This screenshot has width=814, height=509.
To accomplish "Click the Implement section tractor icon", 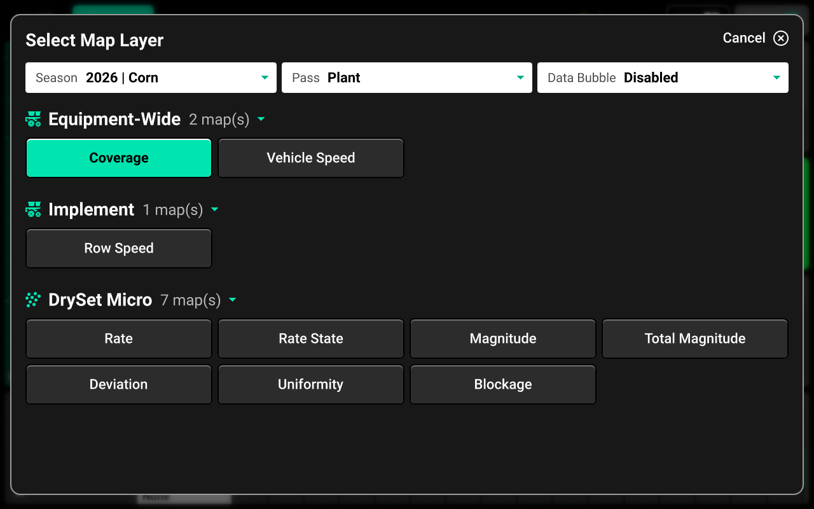I will point(34,209).
